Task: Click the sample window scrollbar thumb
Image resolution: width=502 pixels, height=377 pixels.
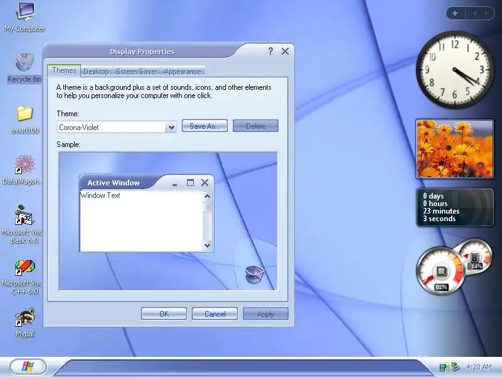Action: click(x=207, y=207)
